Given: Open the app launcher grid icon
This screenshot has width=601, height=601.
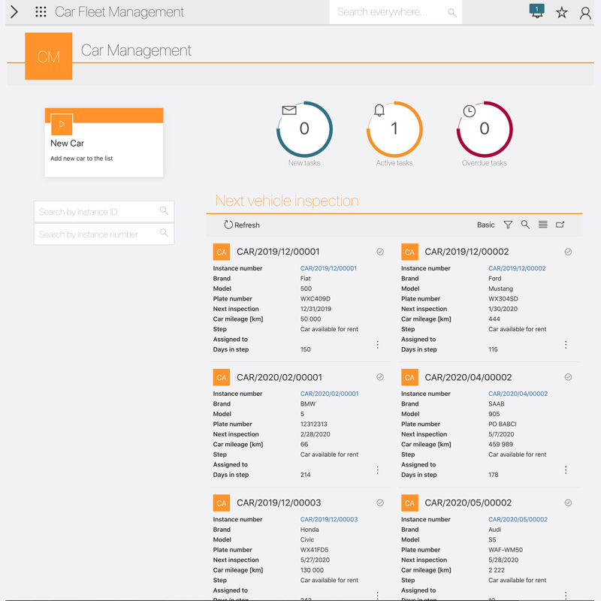Looking at the screenshot, I should point(41,12).
